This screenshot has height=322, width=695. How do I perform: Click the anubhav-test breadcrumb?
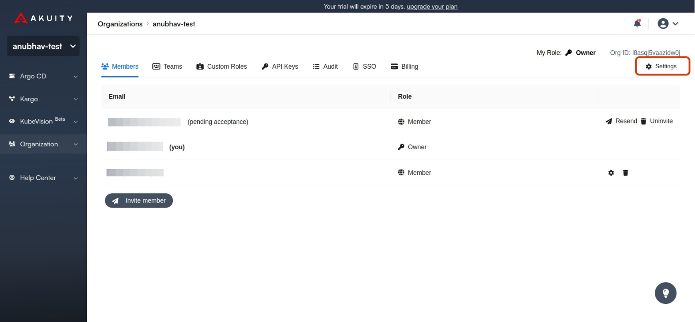click(x=174, y=24)
